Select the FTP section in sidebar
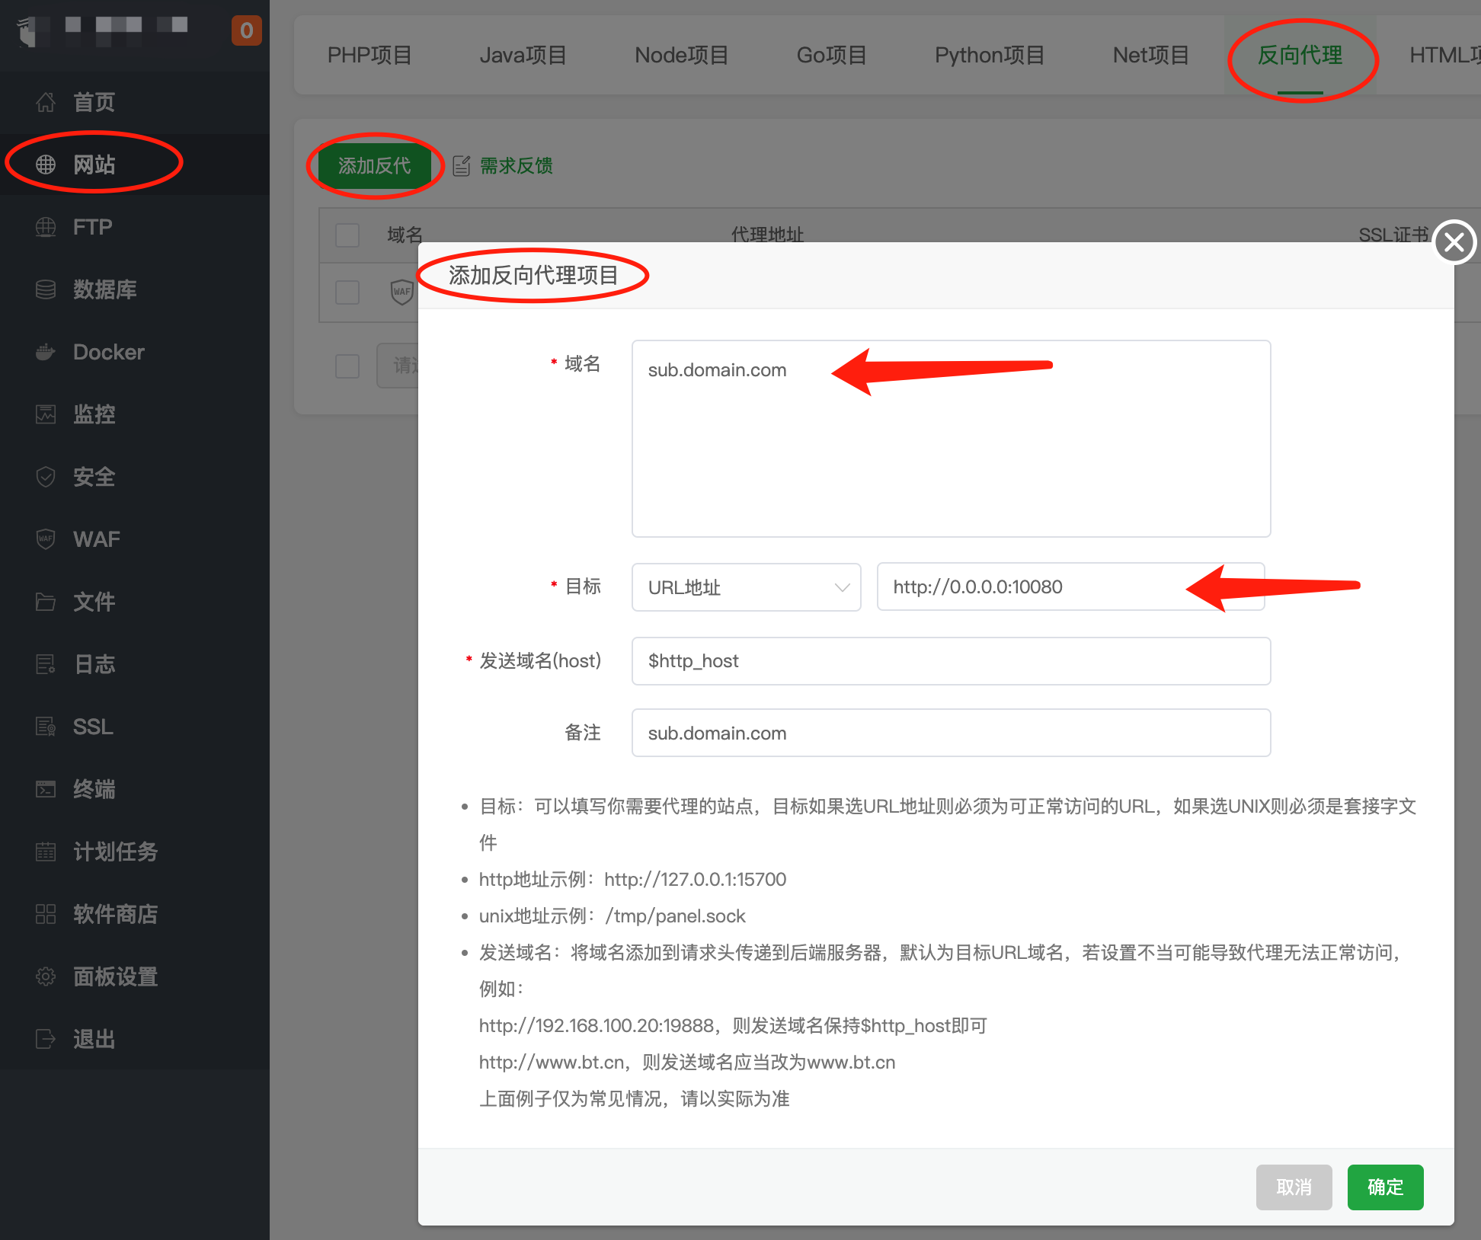 [91, 227]
